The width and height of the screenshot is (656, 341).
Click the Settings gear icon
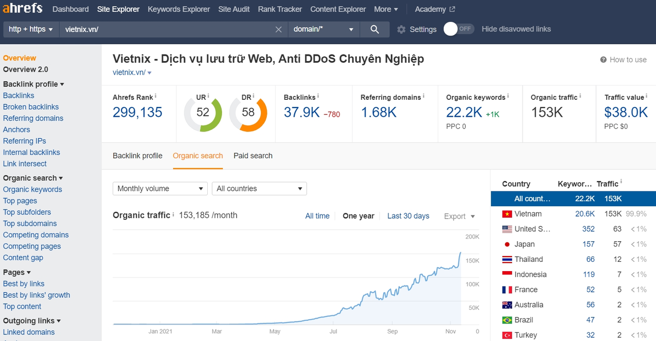pos(401,29)
